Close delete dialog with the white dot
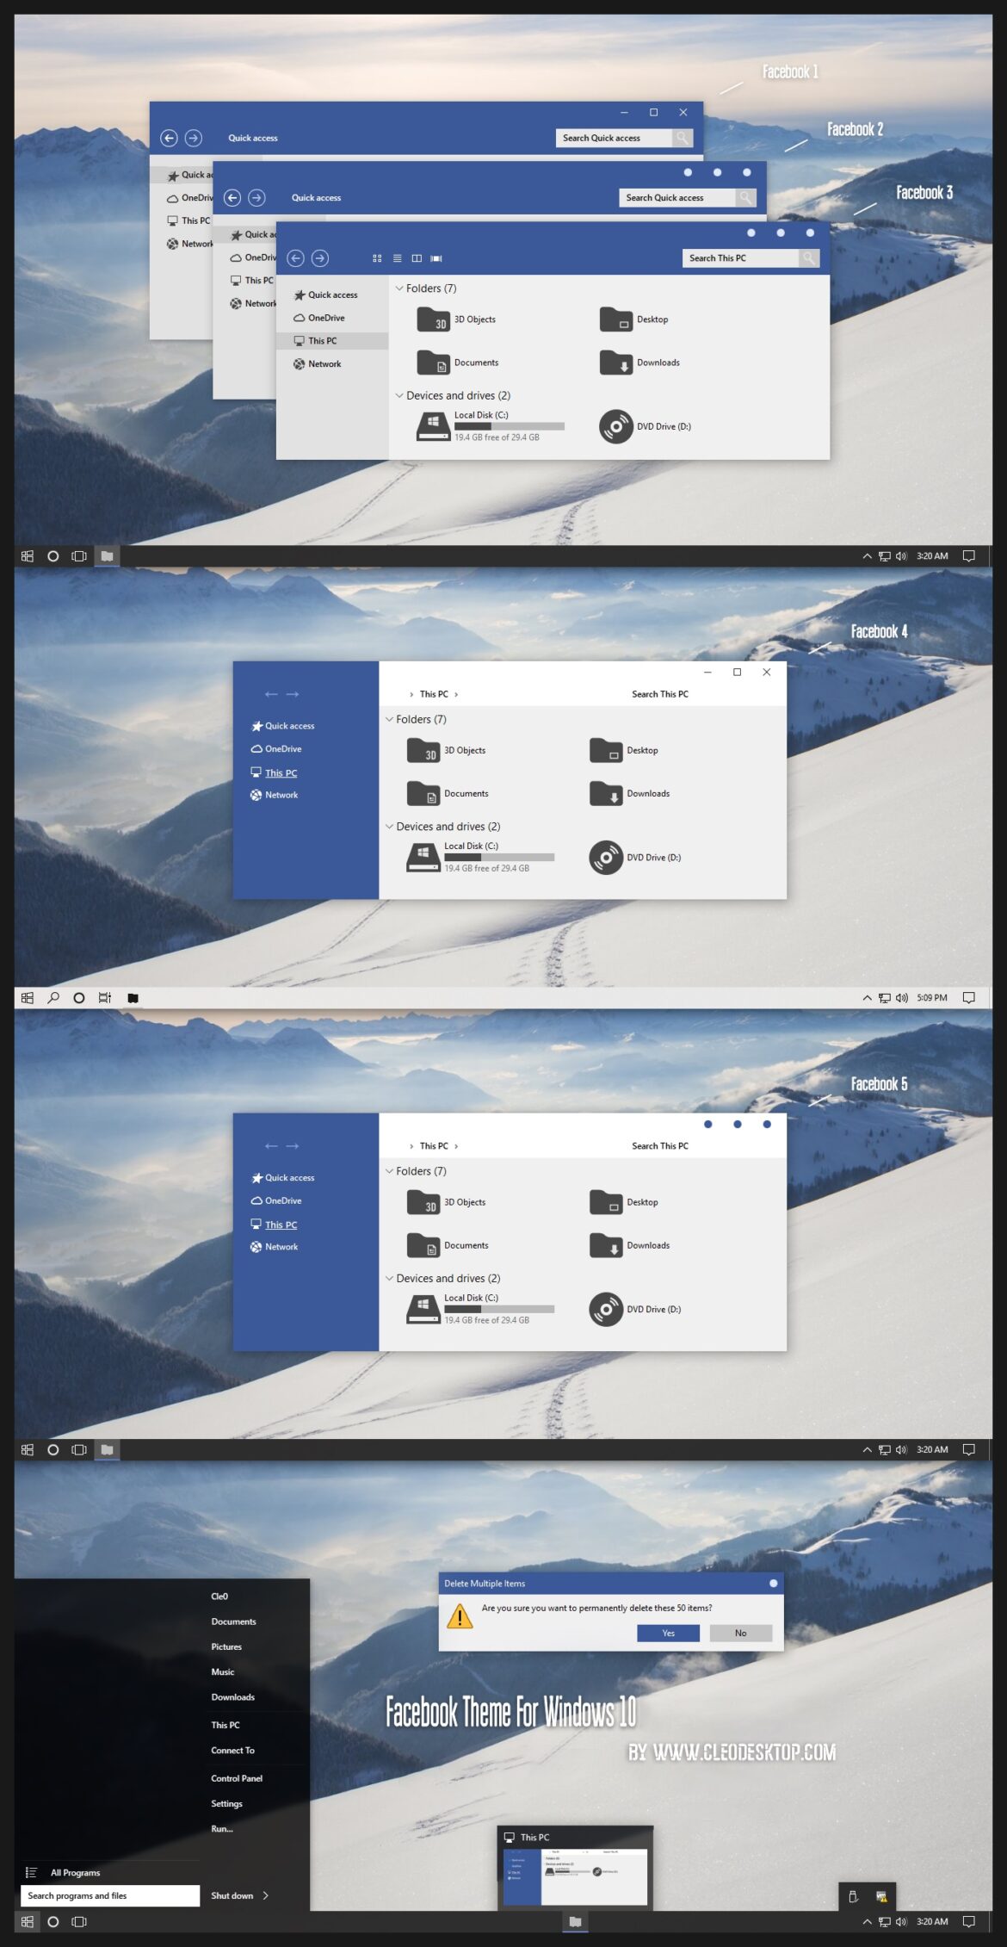 [x=773, y=1583]
